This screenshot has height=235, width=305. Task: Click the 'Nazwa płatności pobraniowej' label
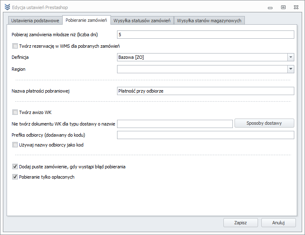(x=40, y=91)
